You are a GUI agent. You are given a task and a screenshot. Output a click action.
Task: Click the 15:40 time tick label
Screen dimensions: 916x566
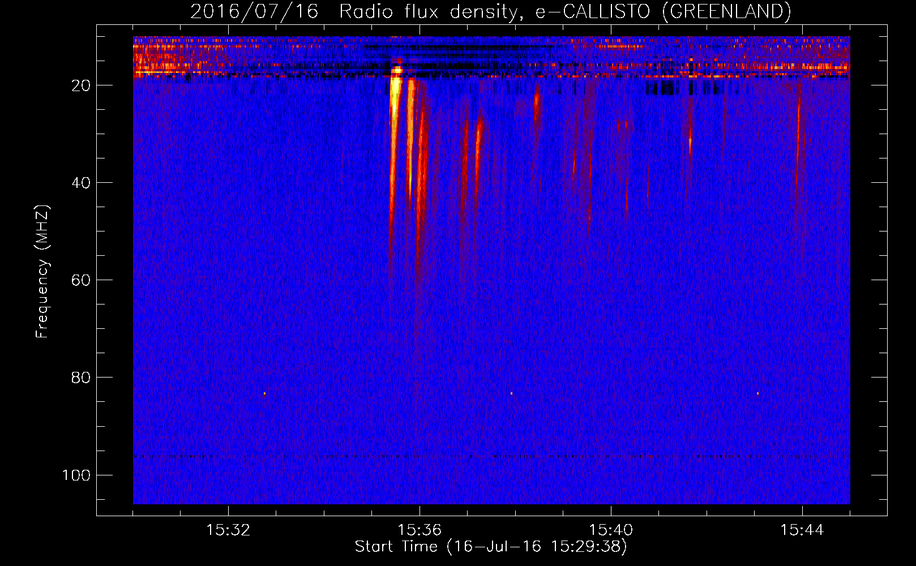[611, 530]
